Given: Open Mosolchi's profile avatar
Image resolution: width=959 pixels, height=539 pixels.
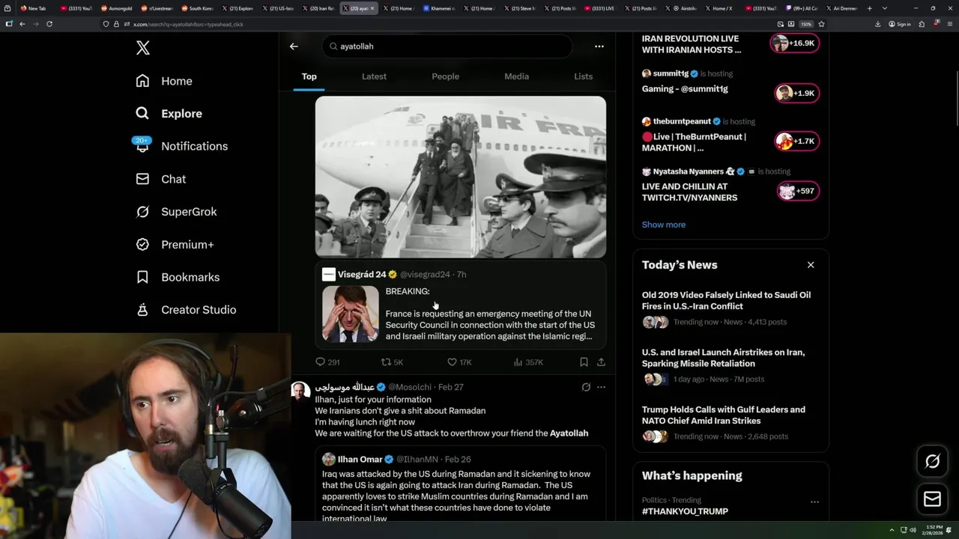Looking at the screenshot, I should click(x=300, y=391).
